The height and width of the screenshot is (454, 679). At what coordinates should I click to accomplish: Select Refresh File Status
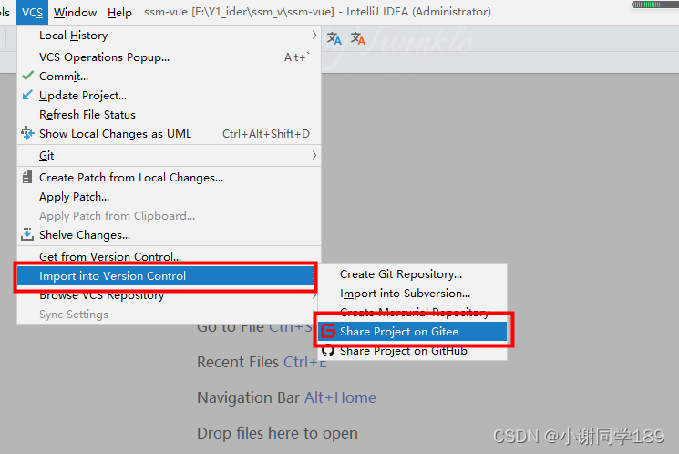tap(169, 114)
